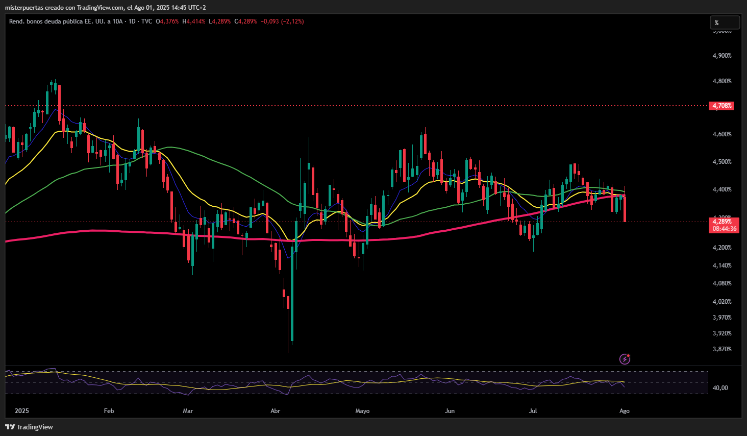The height and width of the screenshot is (436, 747).
Task: Click the 4,900% tick on price scale
Action: click(x=721, y=56)
